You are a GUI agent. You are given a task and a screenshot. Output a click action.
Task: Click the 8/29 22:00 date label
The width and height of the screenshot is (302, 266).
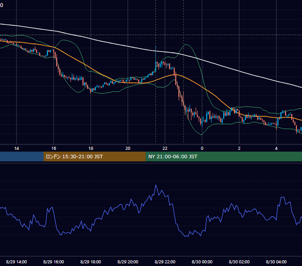click(x=165, y=262)
